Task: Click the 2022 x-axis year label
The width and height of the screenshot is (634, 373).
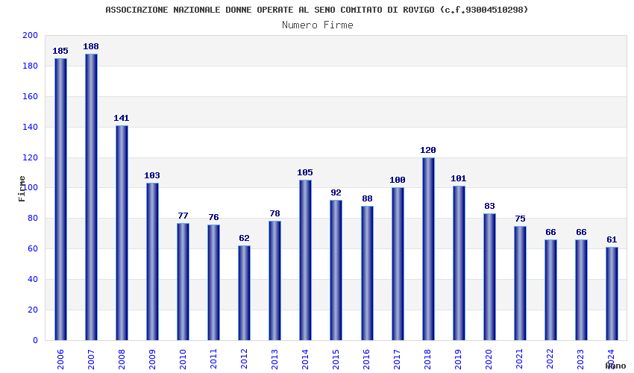Action: point(550,360)
